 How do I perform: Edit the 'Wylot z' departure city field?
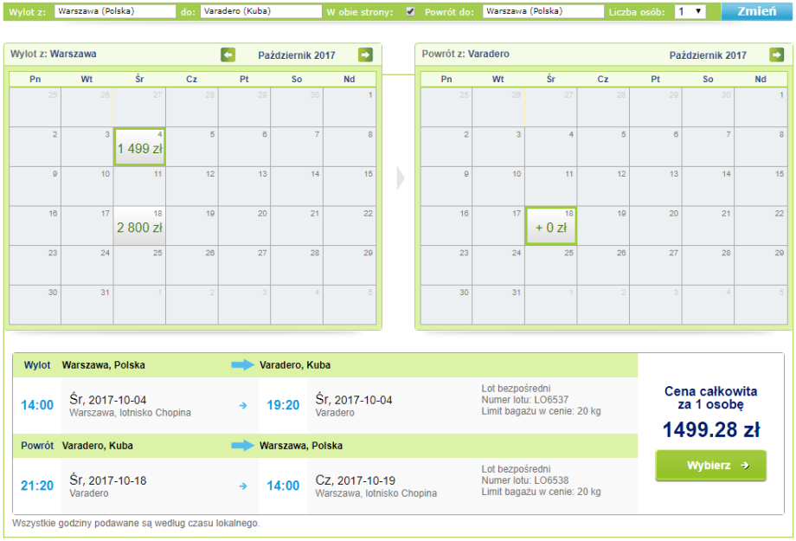(114, 12)
